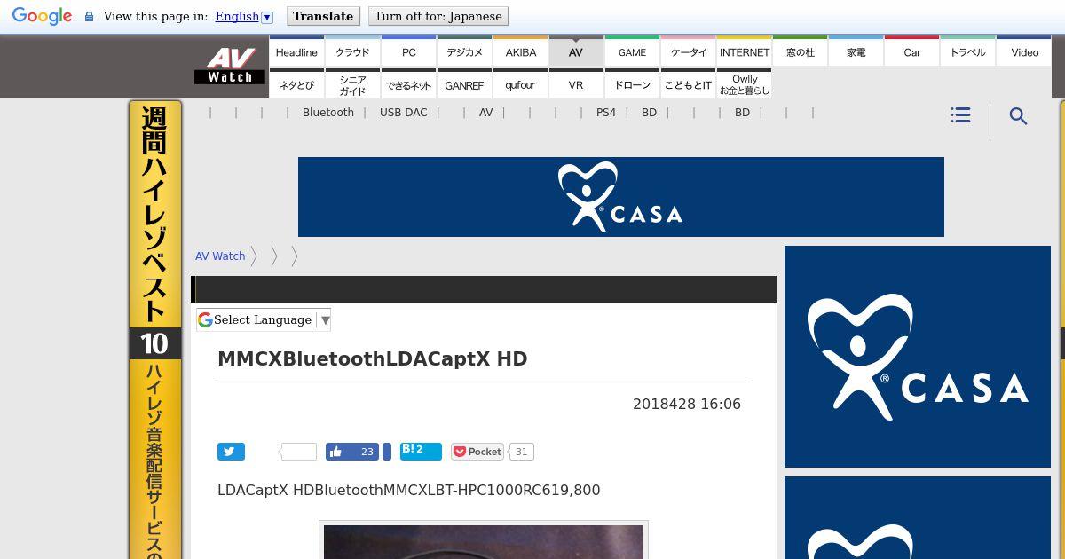Open the VR tab
Image resolution: width=1065 pixels, height=559 pixels.
tap(576, 84)
